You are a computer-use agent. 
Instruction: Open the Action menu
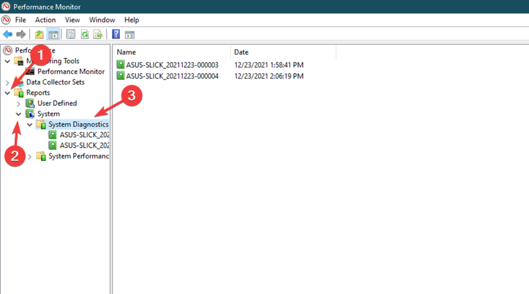point(45,20)
